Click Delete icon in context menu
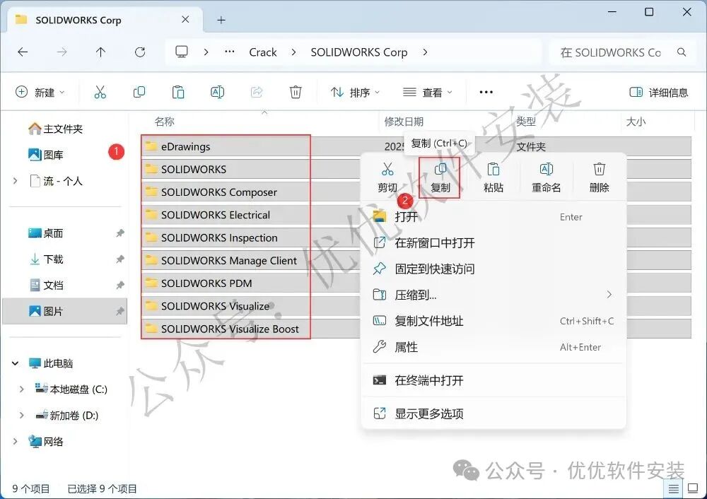The width and height of the screenshot is (707, 499). (600, 170)
